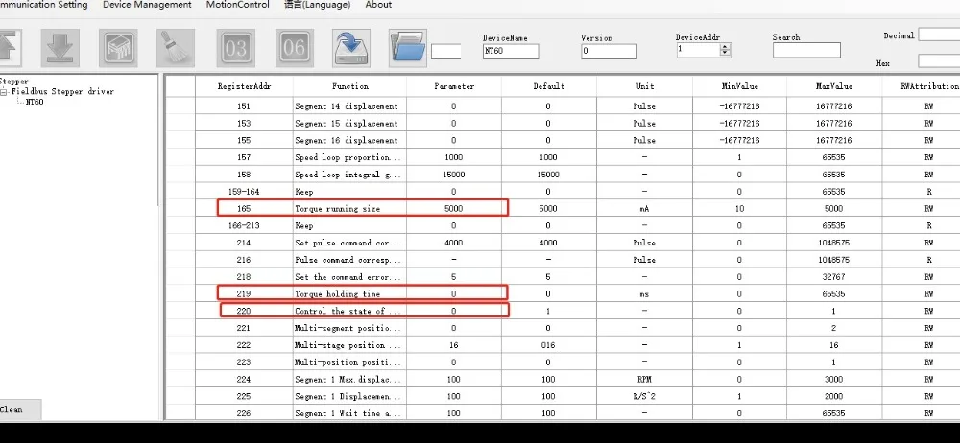Select the register address 151 cell
Image resolution: width=960 pixels, height=443 pixels.
click(244, 106)
